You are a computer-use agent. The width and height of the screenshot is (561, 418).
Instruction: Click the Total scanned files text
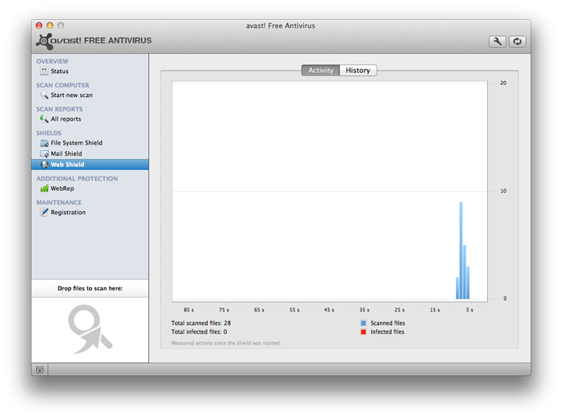point(201,323)
